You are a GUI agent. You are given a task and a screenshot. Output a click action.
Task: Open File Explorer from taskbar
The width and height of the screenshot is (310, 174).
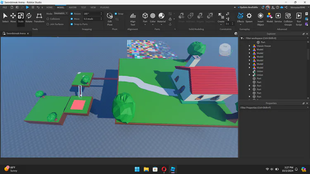(146, 169)
